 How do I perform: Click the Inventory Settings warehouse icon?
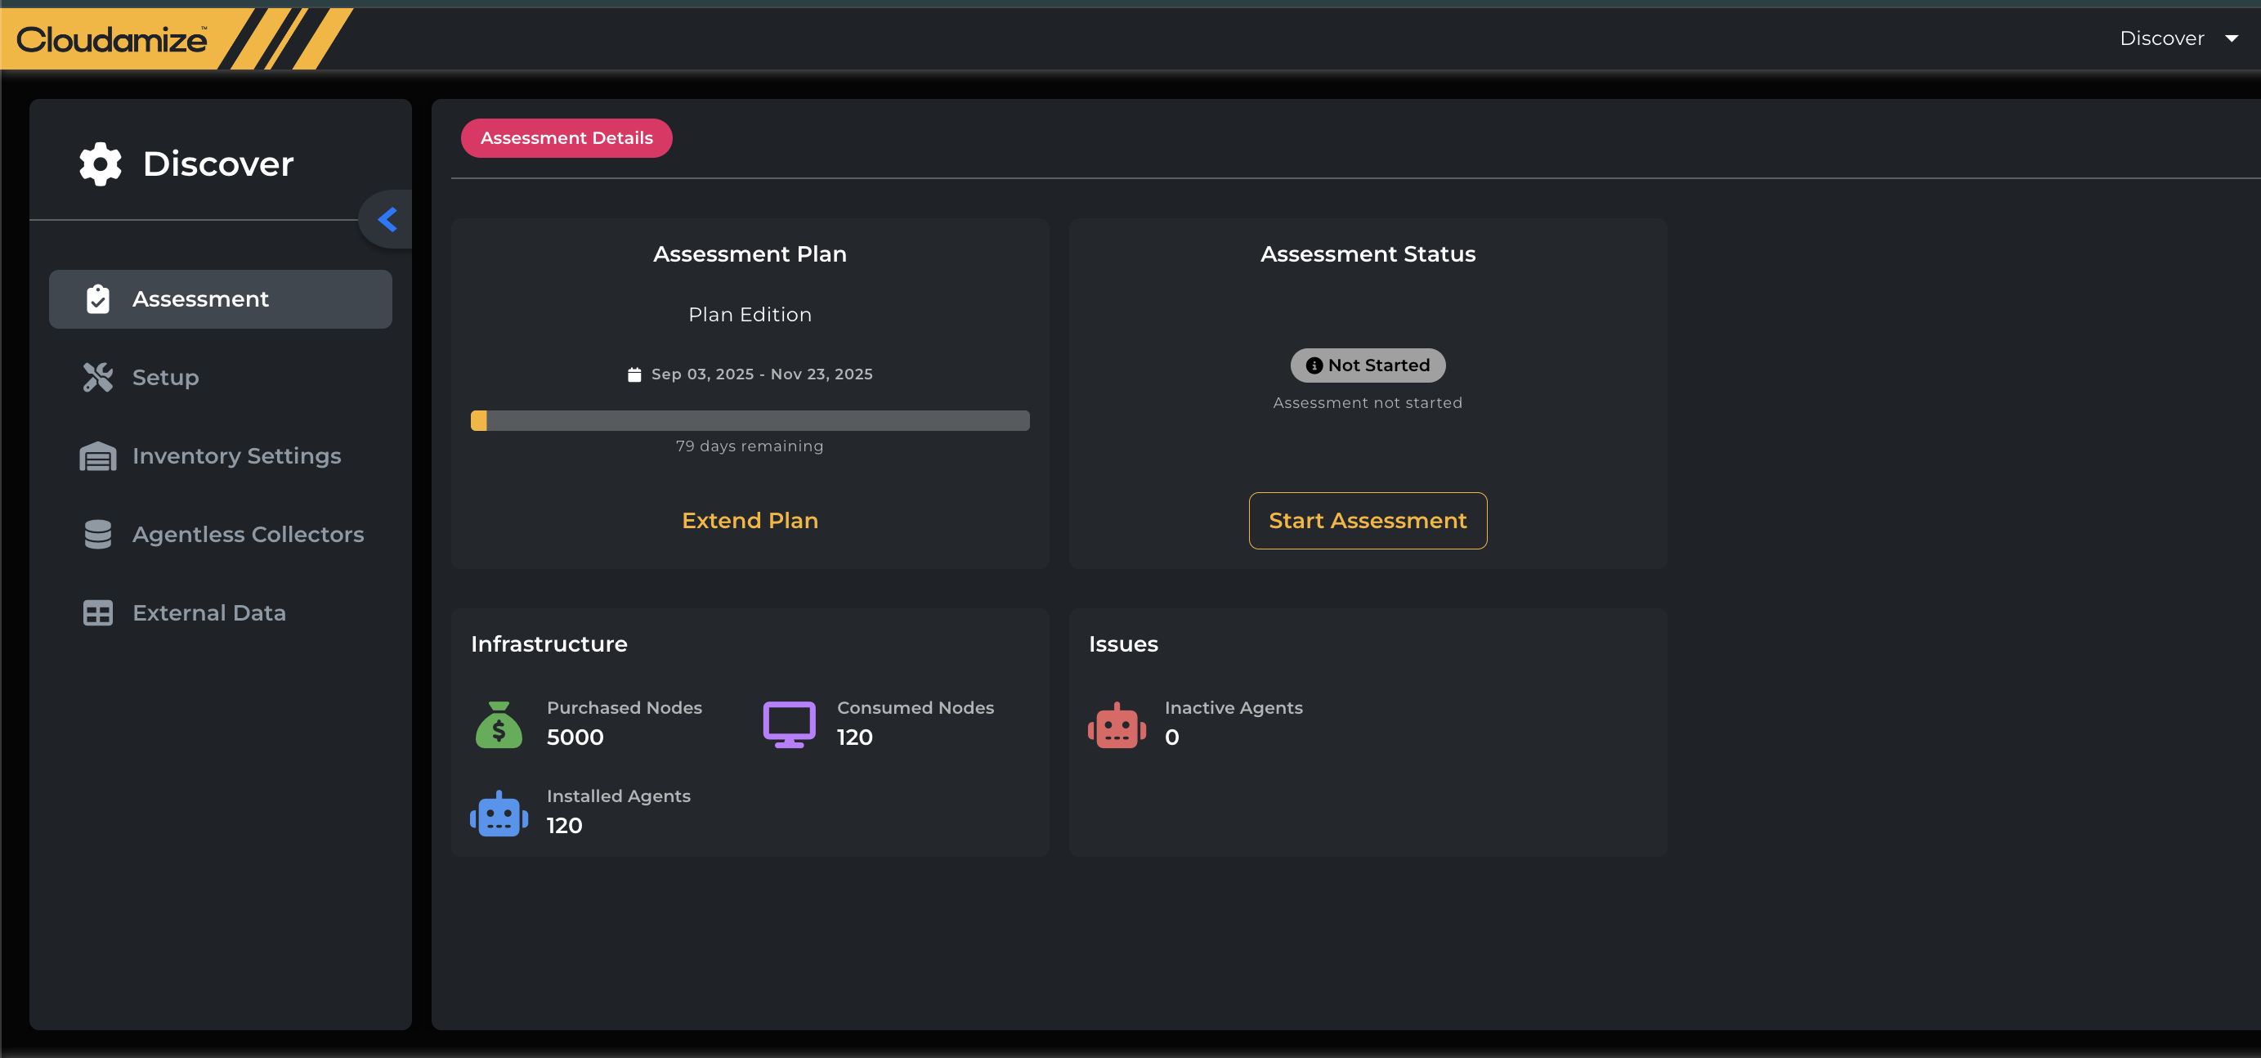pos(98,456)
